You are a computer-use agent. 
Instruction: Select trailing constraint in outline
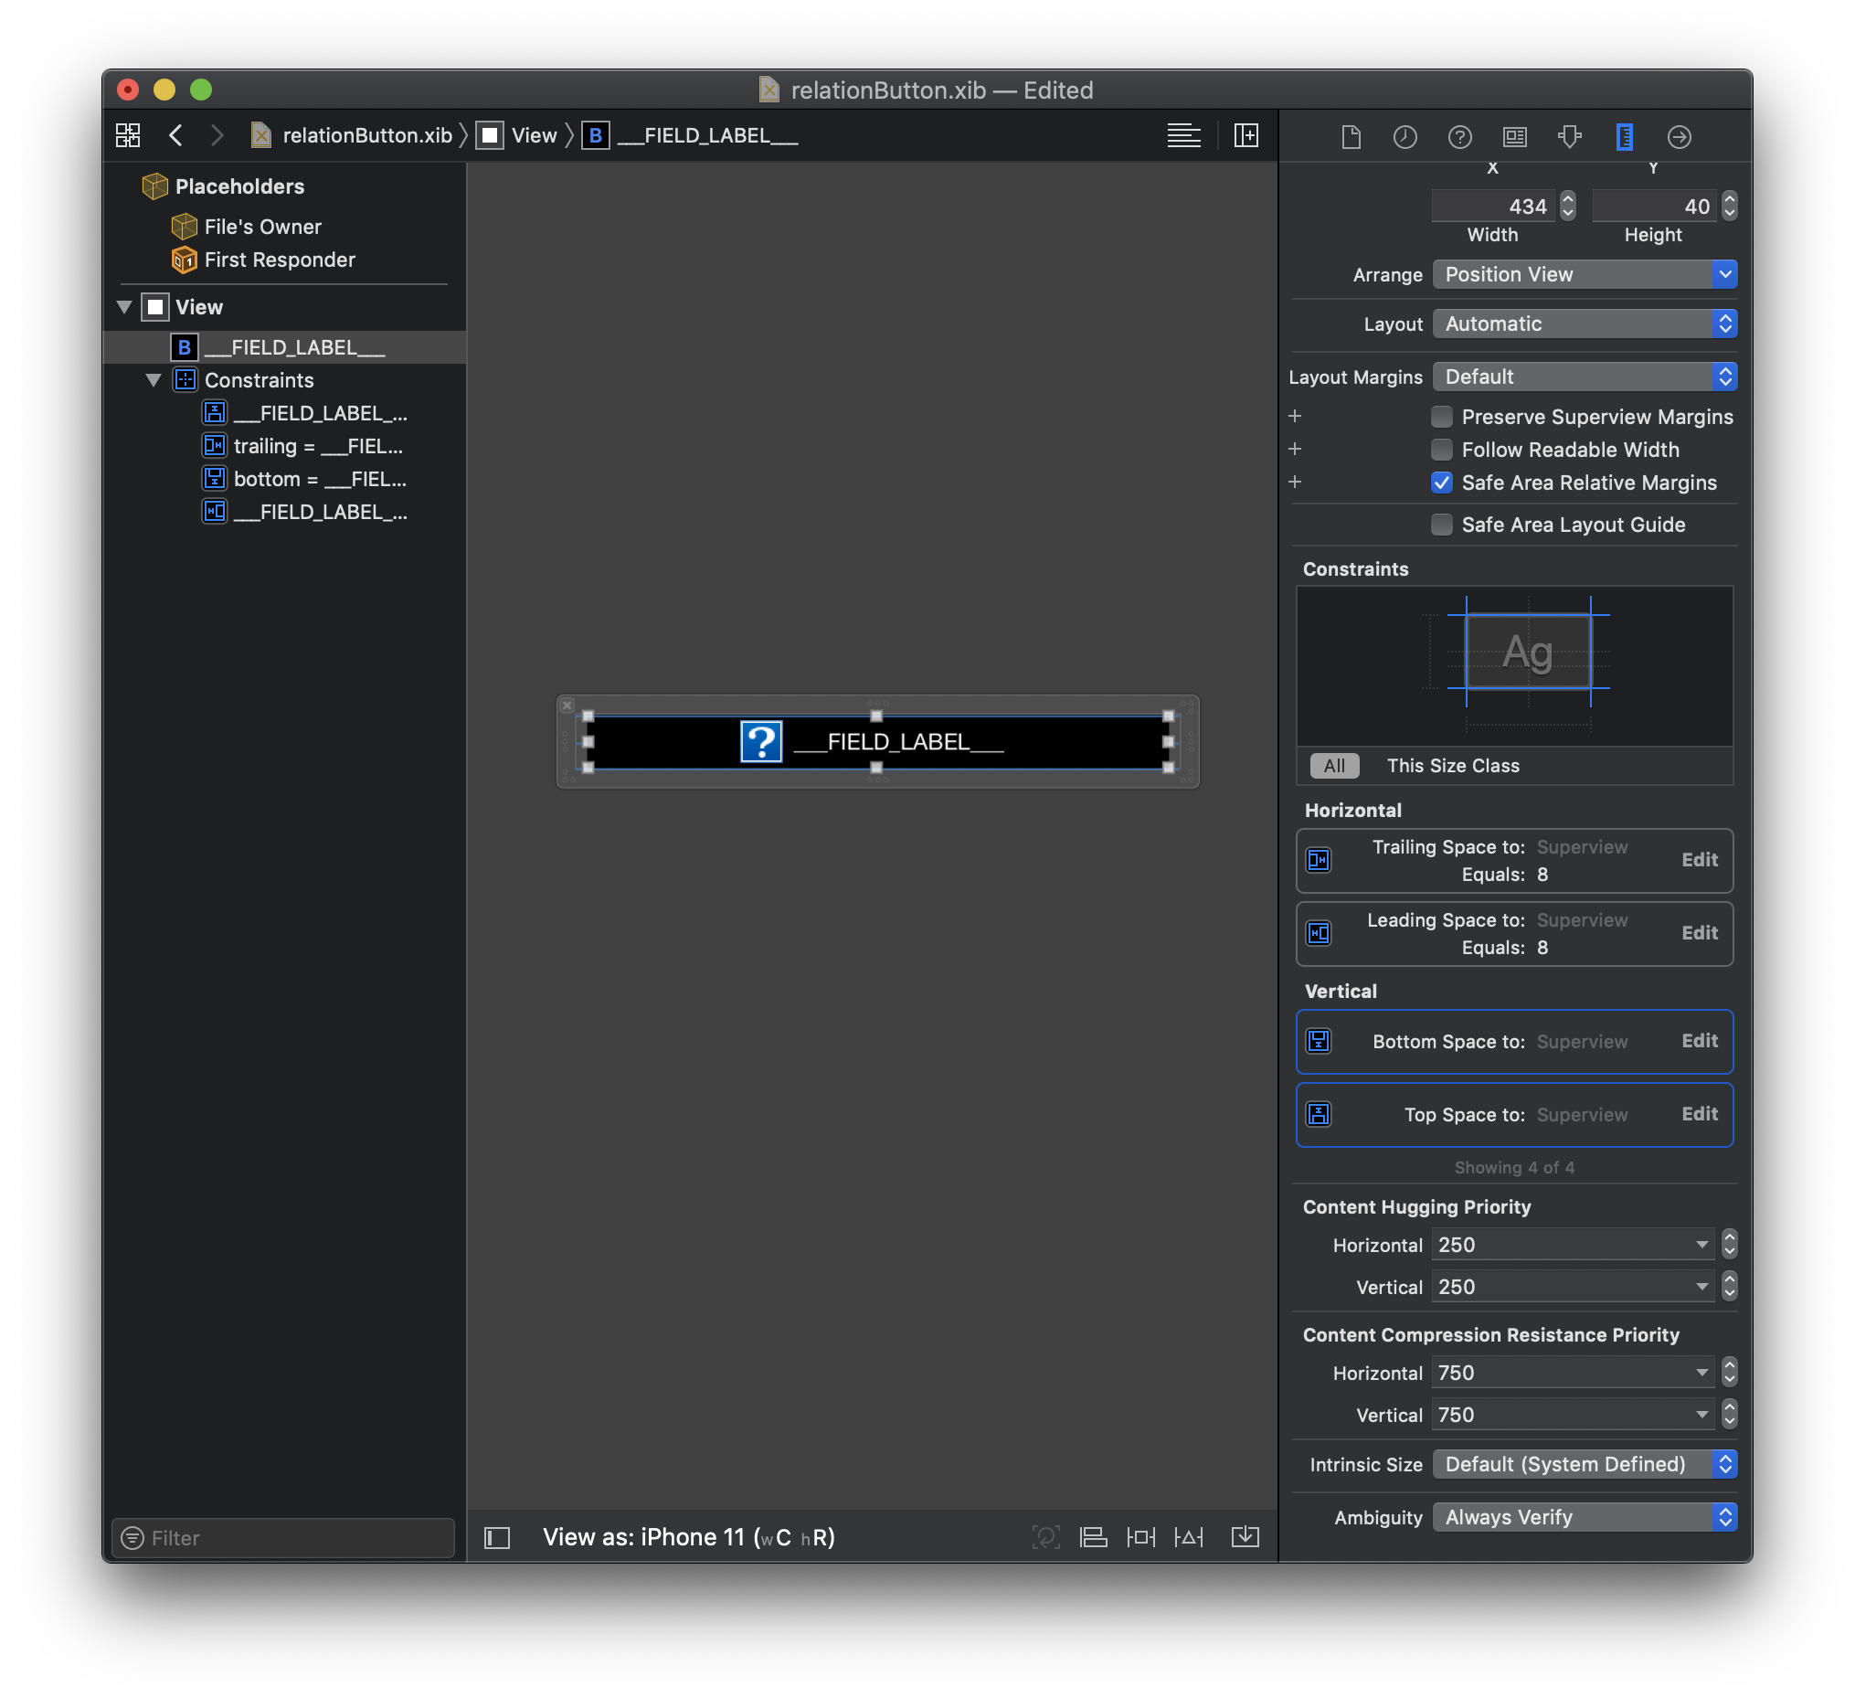pyautogui.click(x=303, y=446)
